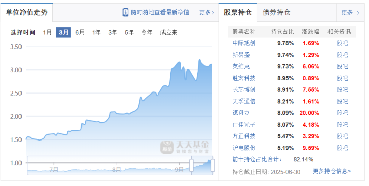The image size is (369, 186).
Task: Click the 8月 marker on the mini timeline
Action: [117, 169]
